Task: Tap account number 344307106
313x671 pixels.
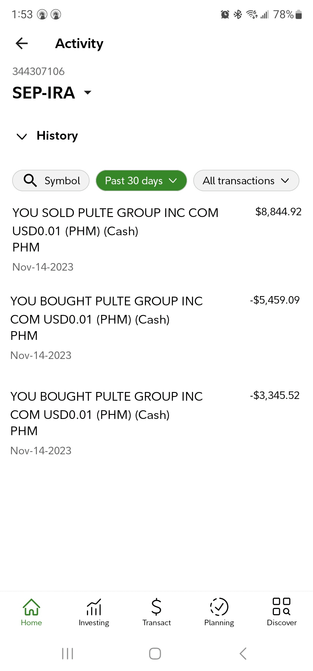Action: coord(39,72)
